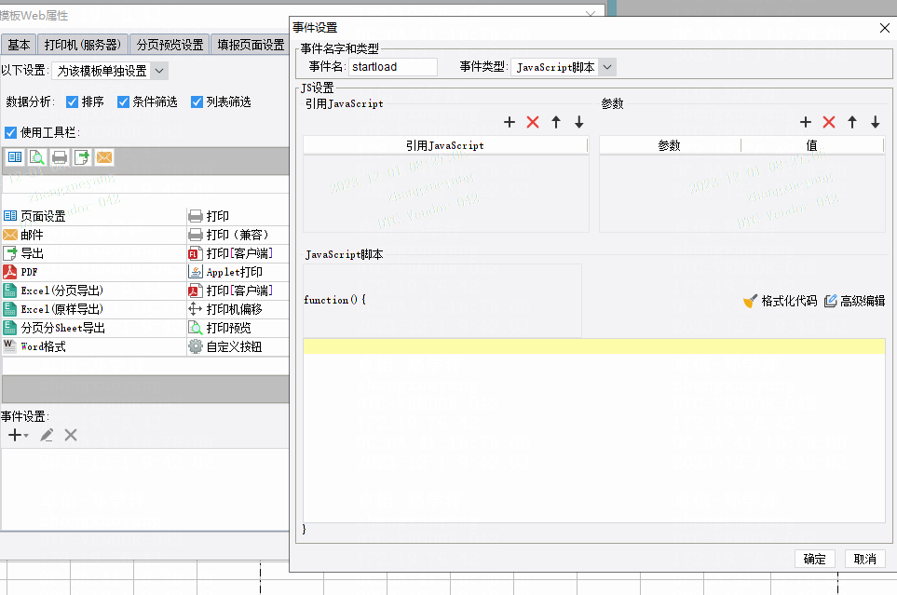The height and width of the screenshot is (595, 897).
Task: Select 打印机偏移 widget
Action: click(x=238, y=309)
